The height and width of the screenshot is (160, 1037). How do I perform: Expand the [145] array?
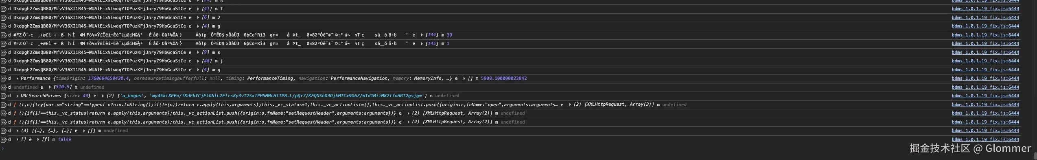422,43
